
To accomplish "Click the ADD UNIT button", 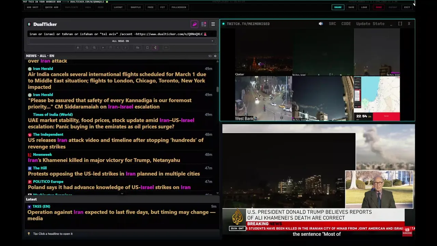I will [x=32, y=7].
